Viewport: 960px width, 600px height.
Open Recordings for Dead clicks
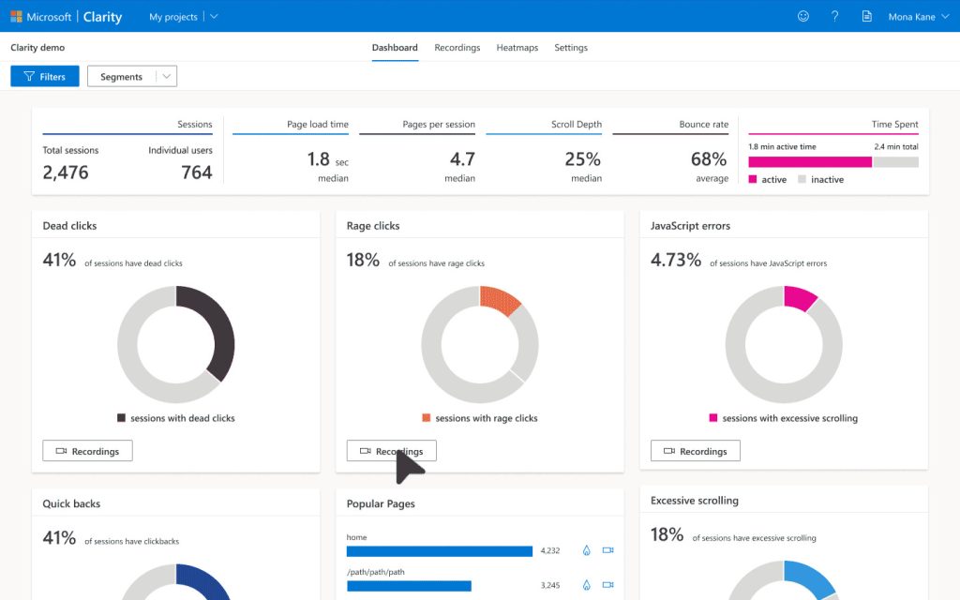(87, 451)
